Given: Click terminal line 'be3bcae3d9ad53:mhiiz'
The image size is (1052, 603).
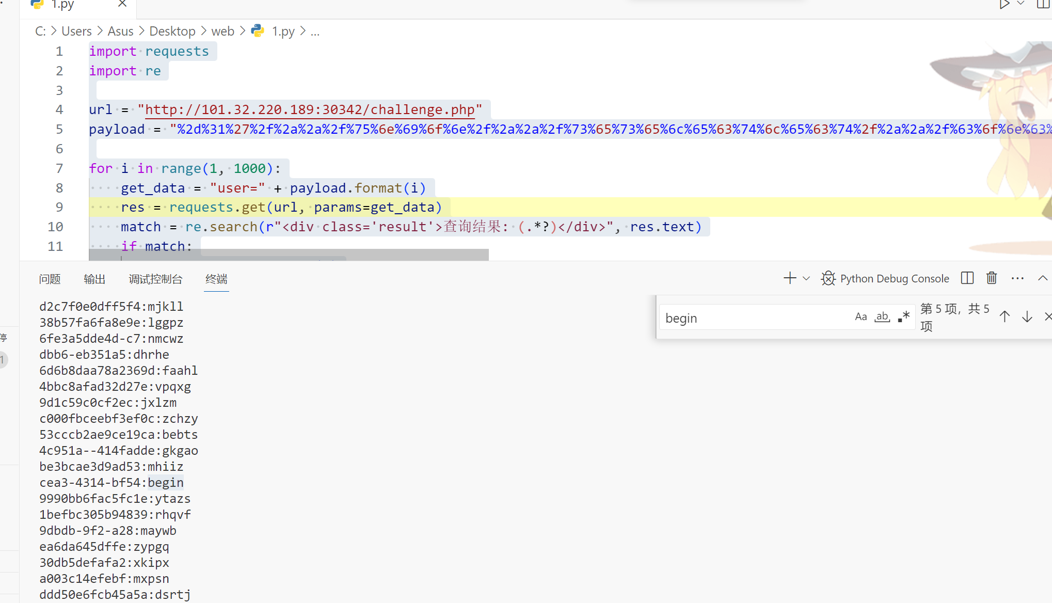Looking at the screenshot, I should click(111, 467).
